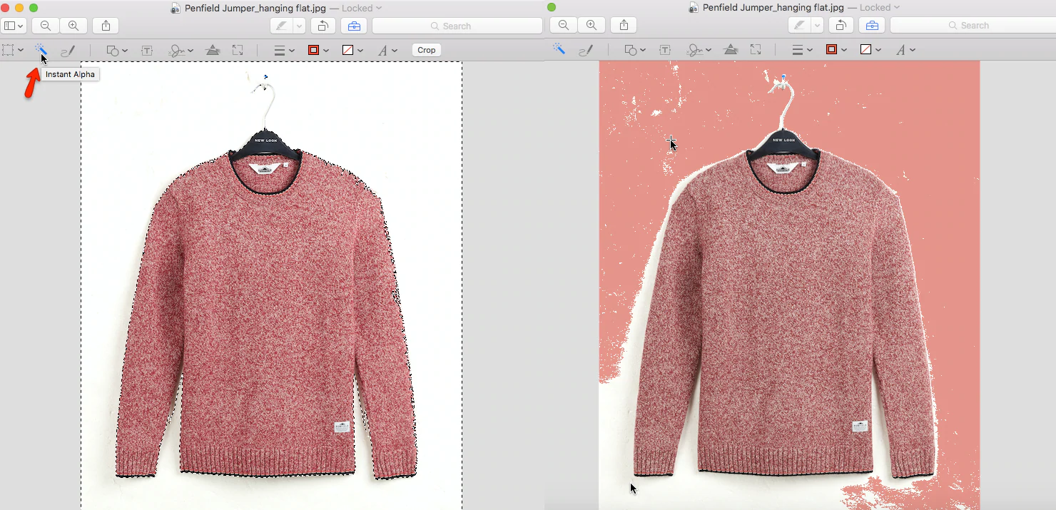Open highlight color dropdown in left window
Image resolution: width=1056 pixels, height=510 pixels.
tap(299, 26)
